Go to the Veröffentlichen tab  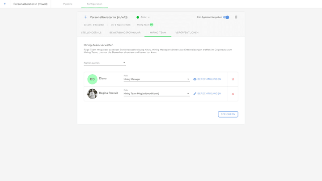[x=187, y=33]
